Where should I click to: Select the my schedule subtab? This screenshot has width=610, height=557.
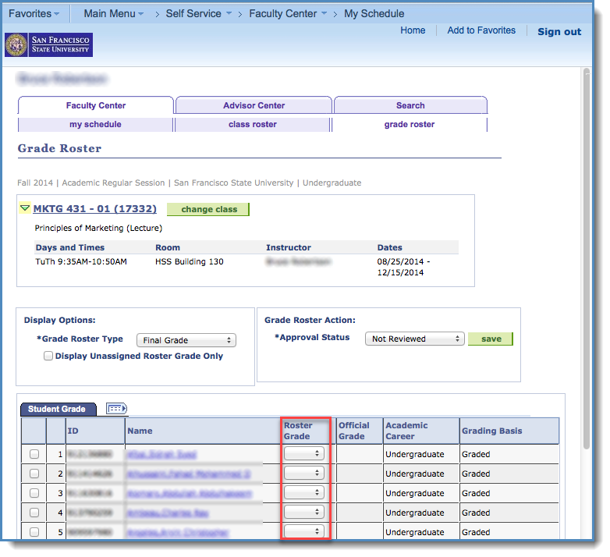click(95, 125)
